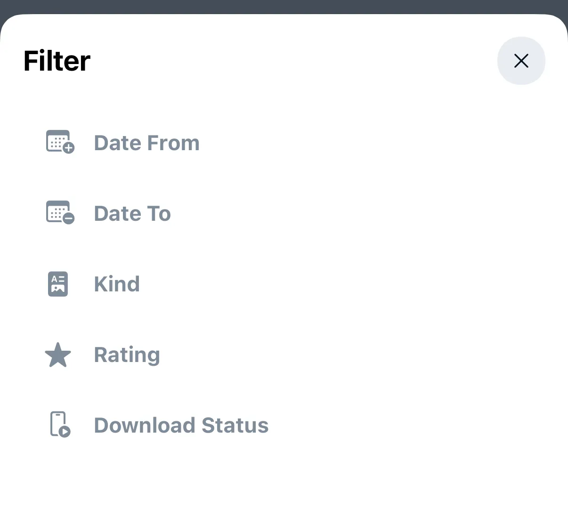Image resolution: width=568 pixels, height=531 pixels.
Task: Click the Filter heading text
Action: [57, 61]
